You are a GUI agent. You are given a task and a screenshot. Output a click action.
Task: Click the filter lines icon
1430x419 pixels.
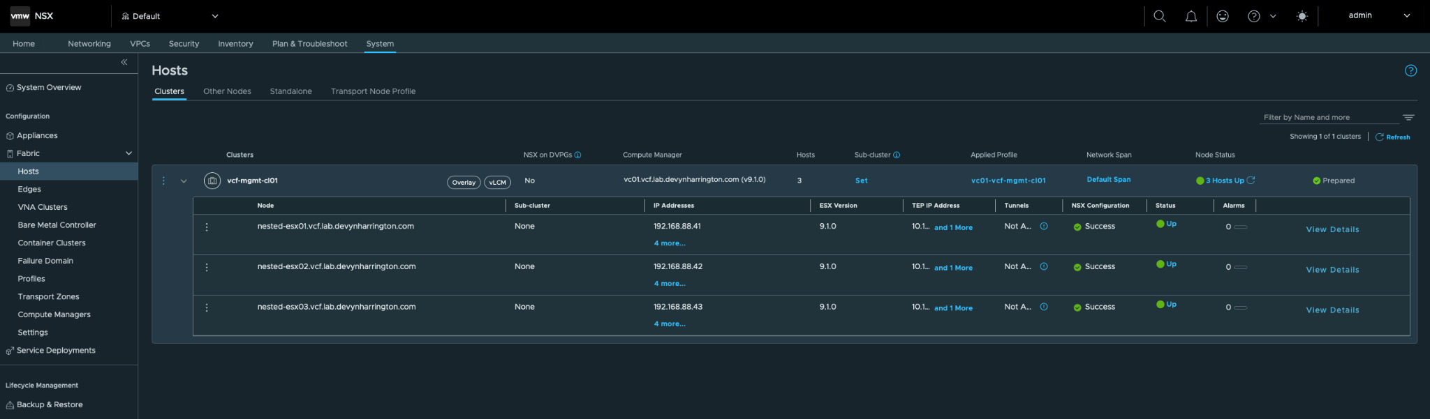[1408, 117]
